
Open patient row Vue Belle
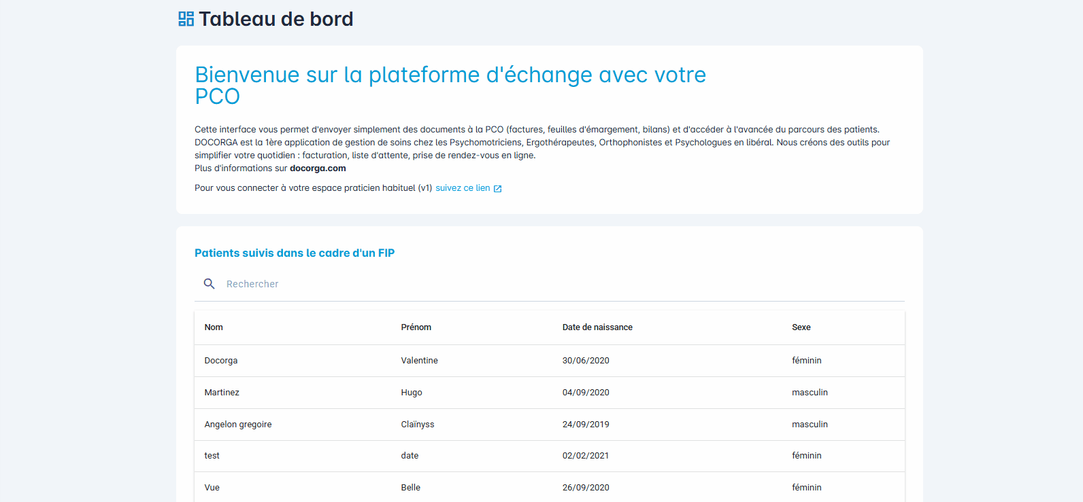tap(550, 488)
